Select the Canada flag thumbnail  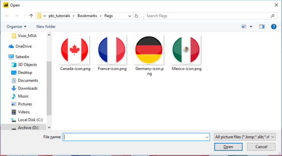coord(75,50)
